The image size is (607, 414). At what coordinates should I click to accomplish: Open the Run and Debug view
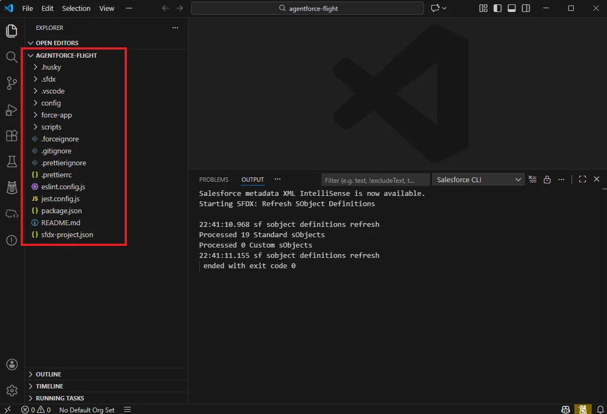(x=11, y=110)
